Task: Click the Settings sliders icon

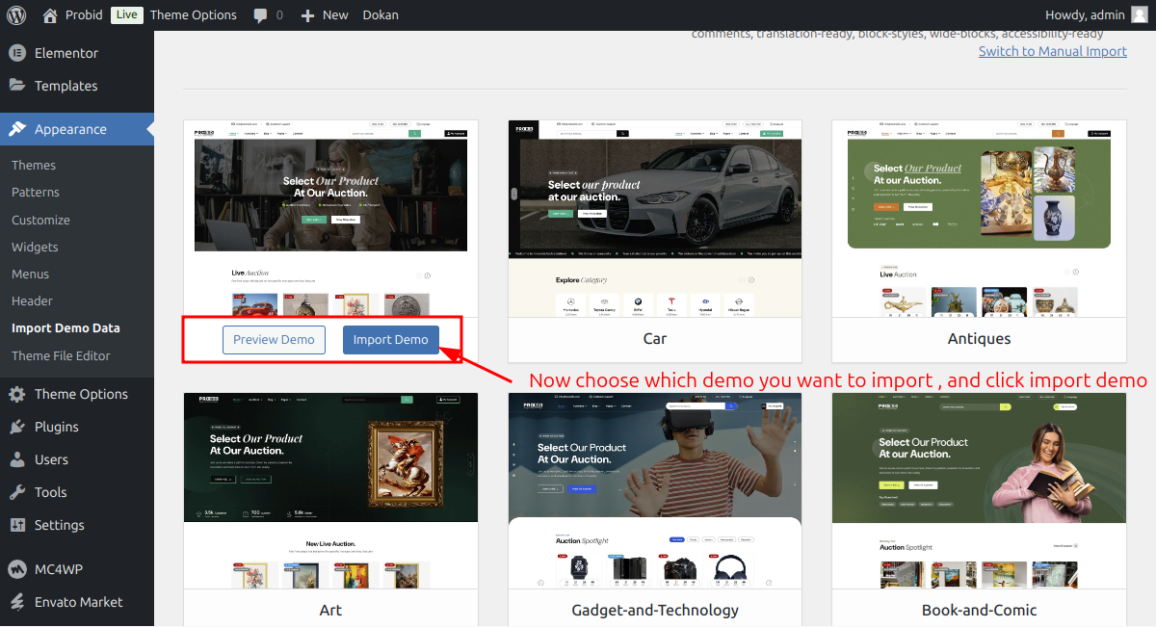Action: click(x=17, y=525)
